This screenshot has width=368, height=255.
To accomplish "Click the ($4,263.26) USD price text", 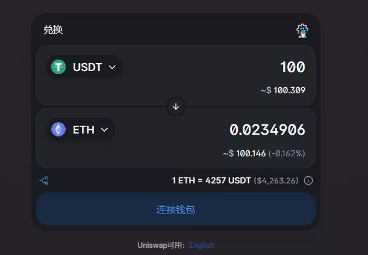I will pos(276,180).
